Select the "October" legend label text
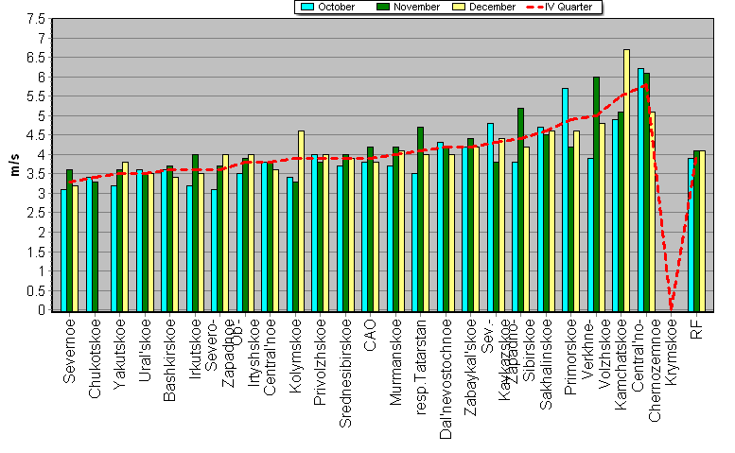735x453 pixels. coord(337,7)
